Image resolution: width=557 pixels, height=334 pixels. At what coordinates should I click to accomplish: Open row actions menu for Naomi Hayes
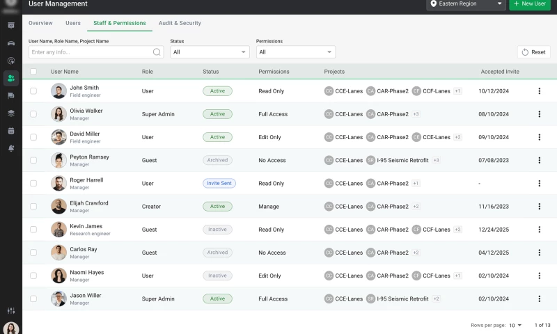[x=539, y=276]
